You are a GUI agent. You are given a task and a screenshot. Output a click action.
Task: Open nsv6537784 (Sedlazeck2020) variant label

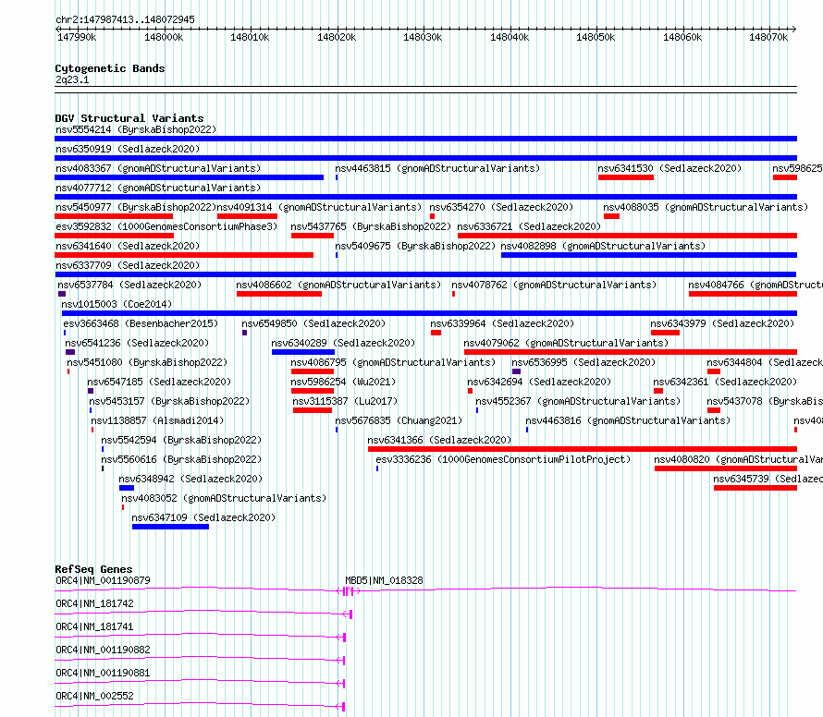coord(129,285)
